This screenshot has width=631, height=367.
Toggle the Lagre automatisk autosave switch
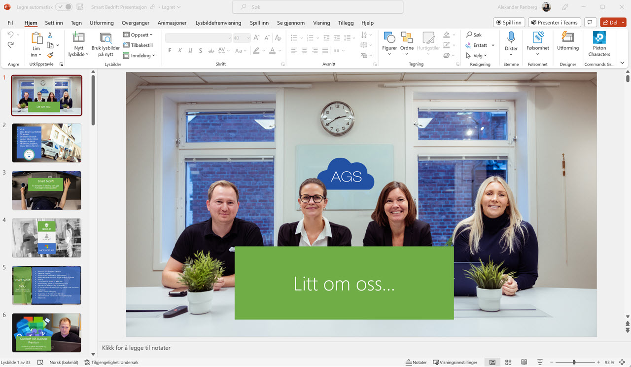tap(64, 7)
